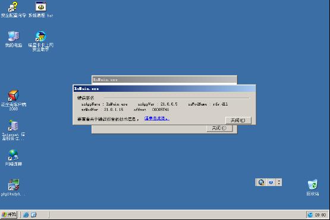
Task: Open the floating language bar options arrow
Action: click(279, 182)
